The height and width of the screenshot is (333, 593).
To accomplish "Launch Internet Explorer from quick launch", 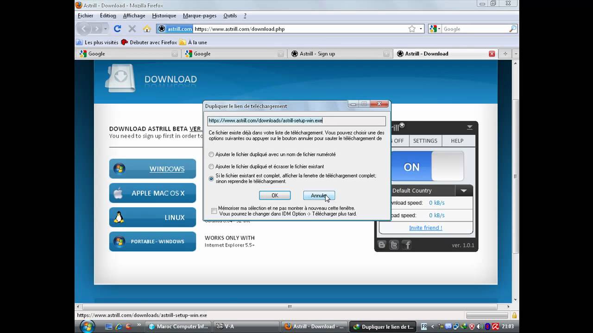I will coord(119,327).
